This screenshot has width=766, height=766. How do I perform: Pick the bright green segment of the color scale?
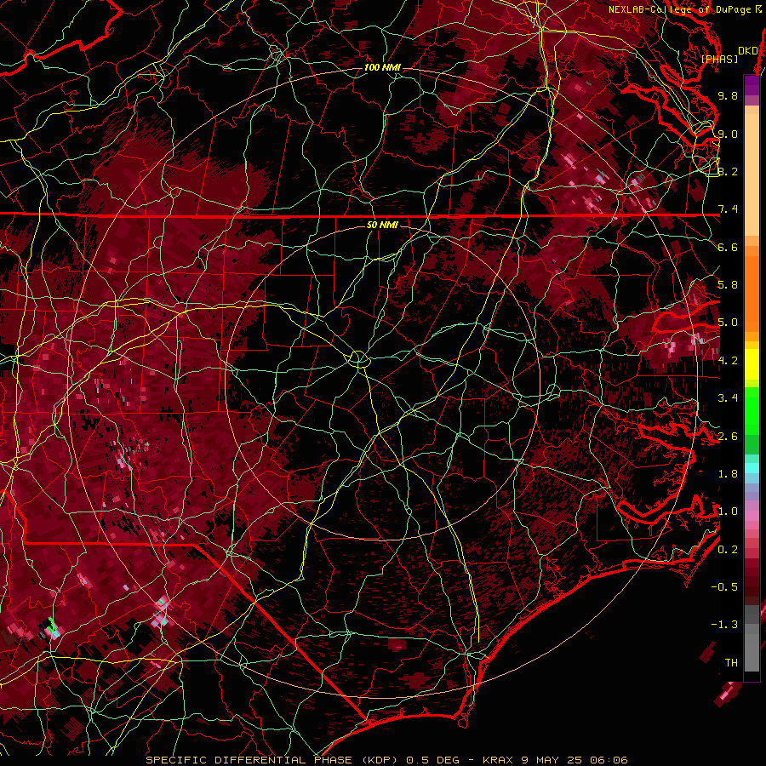[x=752, y=411]
